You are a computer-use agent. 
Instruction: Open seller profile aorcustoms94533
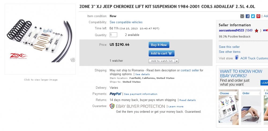[232, 30]
